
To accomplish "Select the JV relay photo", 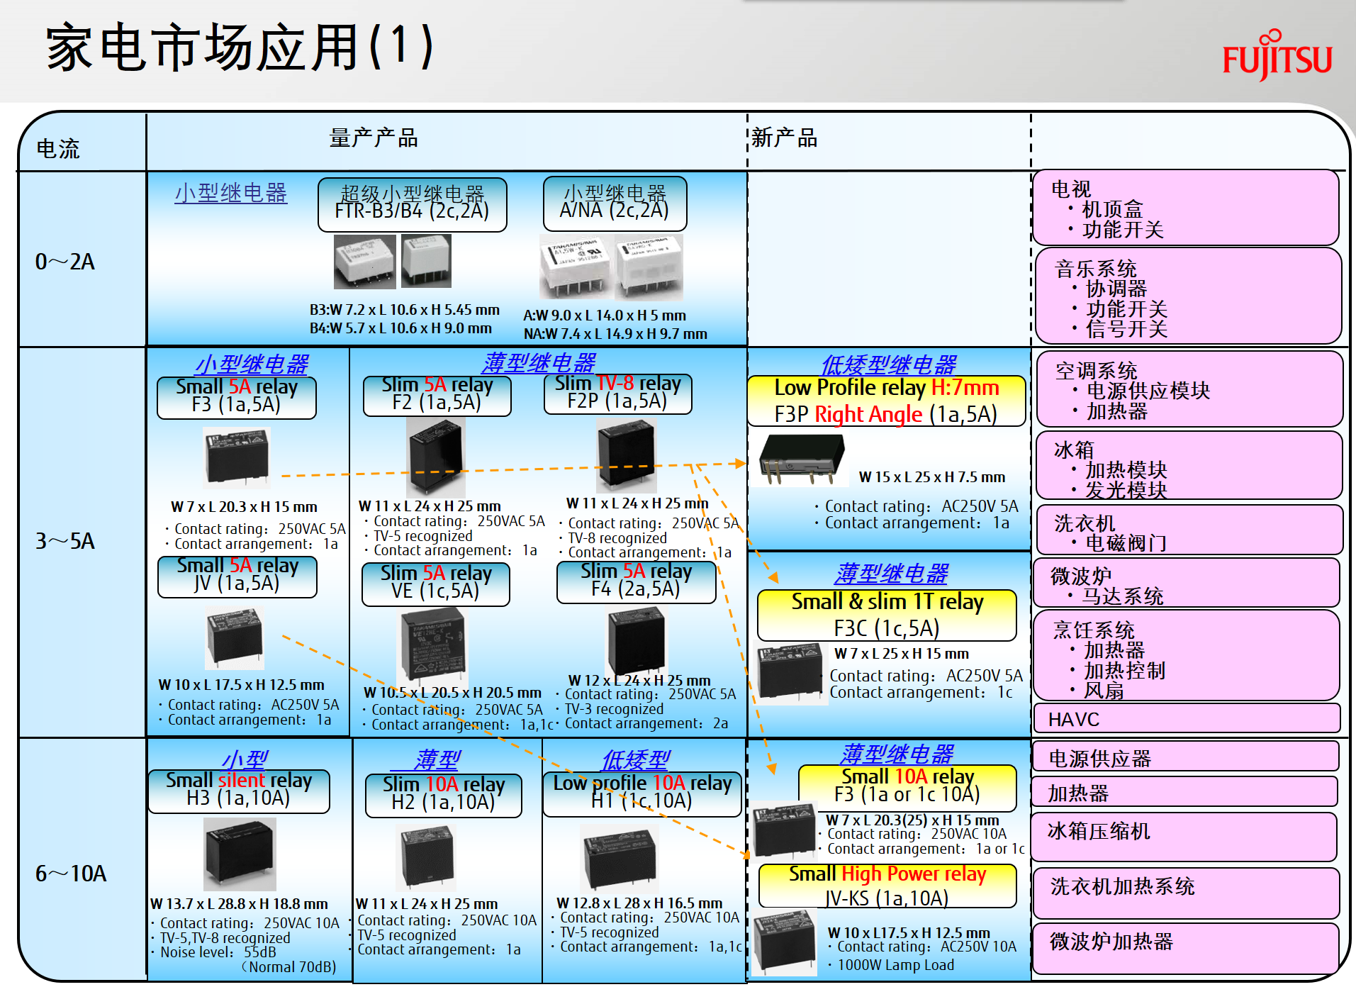I will (x=235, y=637).
